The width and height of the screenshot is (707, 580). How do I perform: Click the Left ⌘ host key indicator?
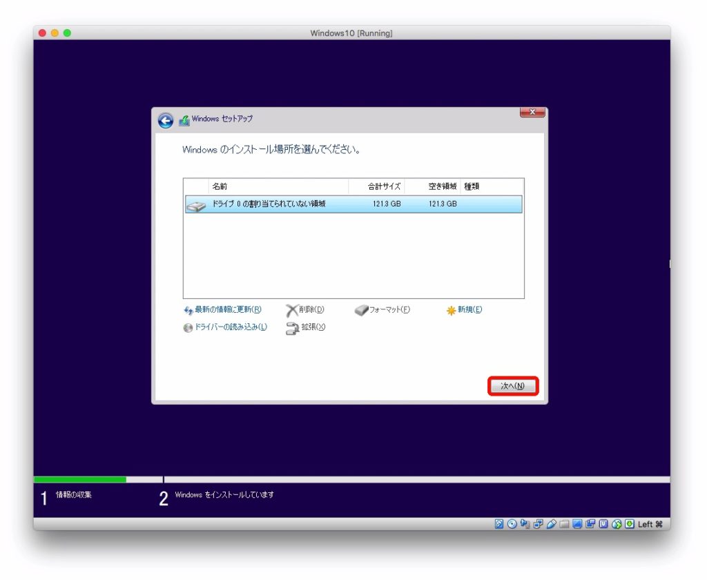point(650,524)
